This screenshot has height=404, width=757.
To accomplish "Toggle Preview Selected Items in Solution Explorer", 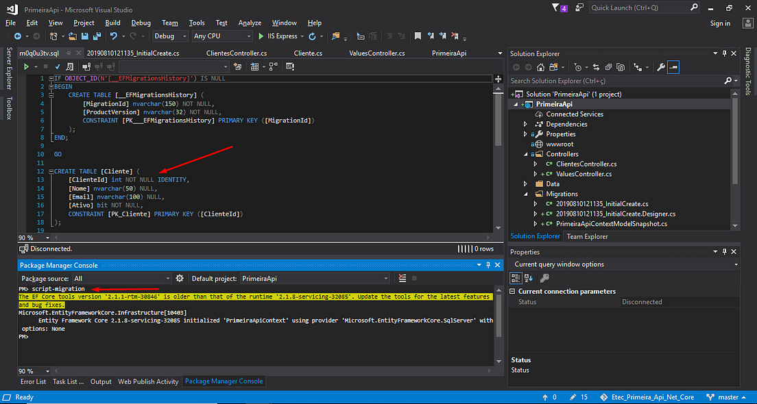I will (x=674, y=67).
